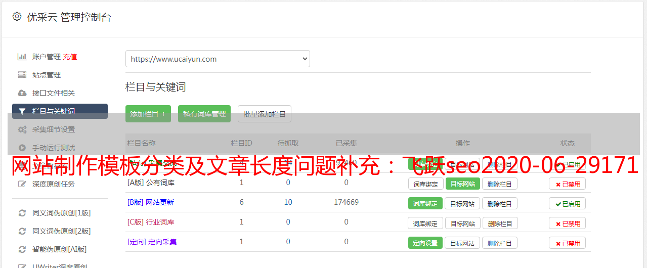The width and height of the screenshot is (647, 268).
Task: Click 栏目ID value 6 in 网站更新 row
Action: coord(241,202)
